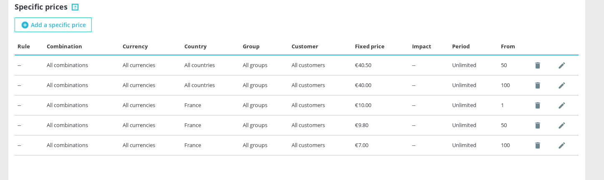Click the Combination column header
The width and height of the screenshot is (604, 180).
[x=64, y=47]
